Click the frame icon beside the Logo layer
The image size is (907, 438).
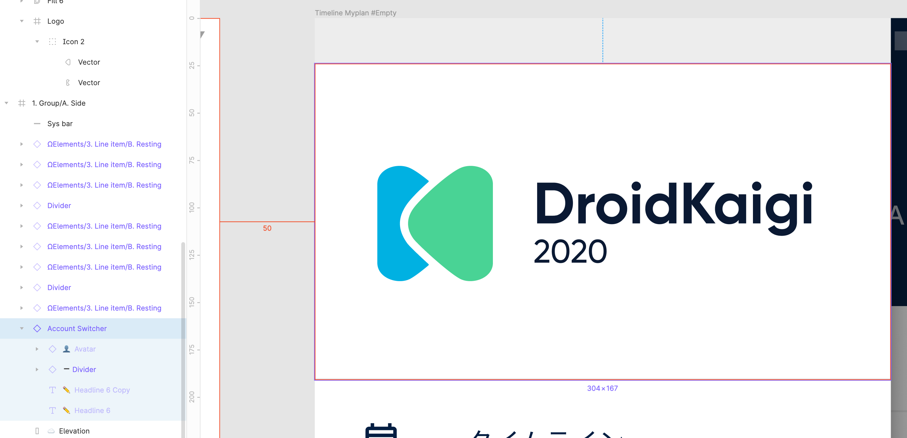pyautogui.click(x=37, y=21)
